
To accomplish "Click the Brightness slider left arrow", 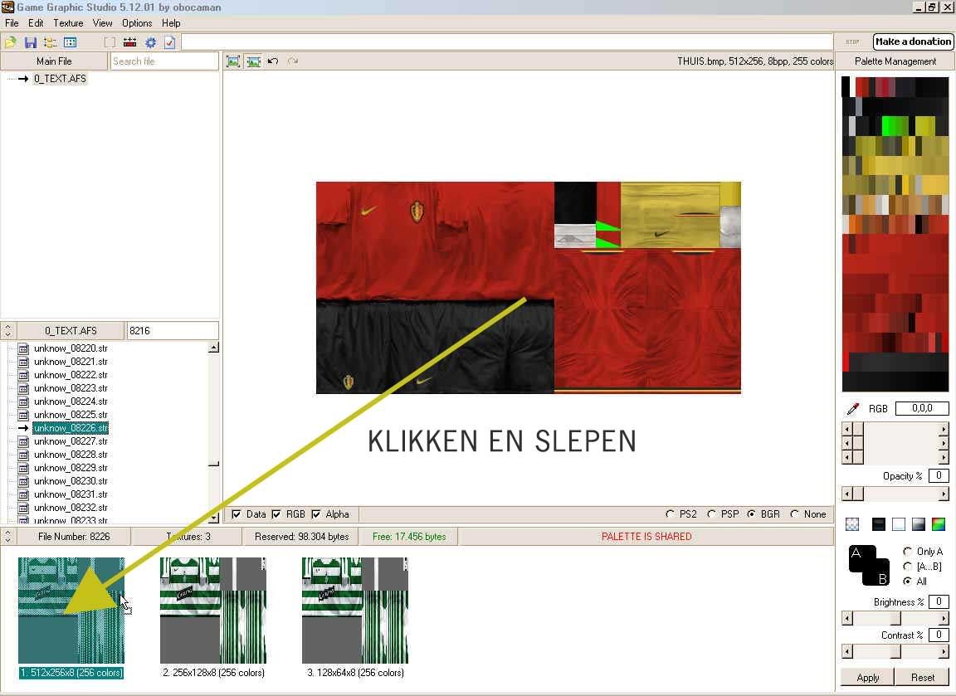I will tap(846, 619).
